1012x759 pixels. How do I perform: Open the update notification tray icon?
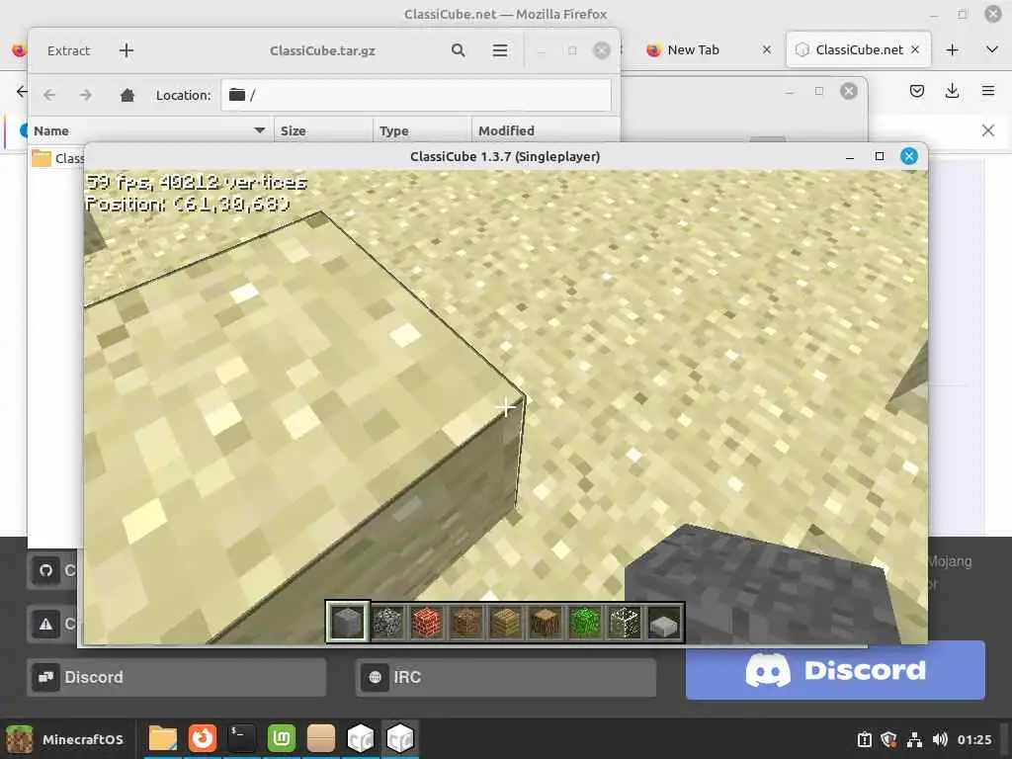(x=864, y=739)
